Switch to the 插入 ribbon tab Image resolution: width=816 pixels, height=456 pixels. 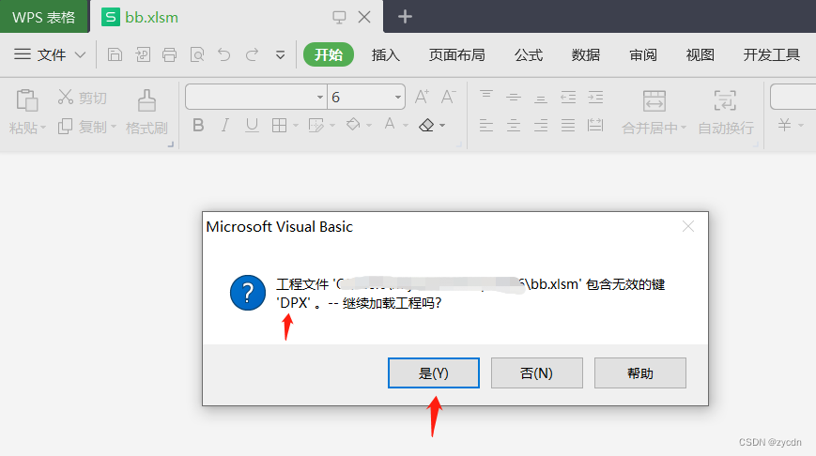(386, 54)
